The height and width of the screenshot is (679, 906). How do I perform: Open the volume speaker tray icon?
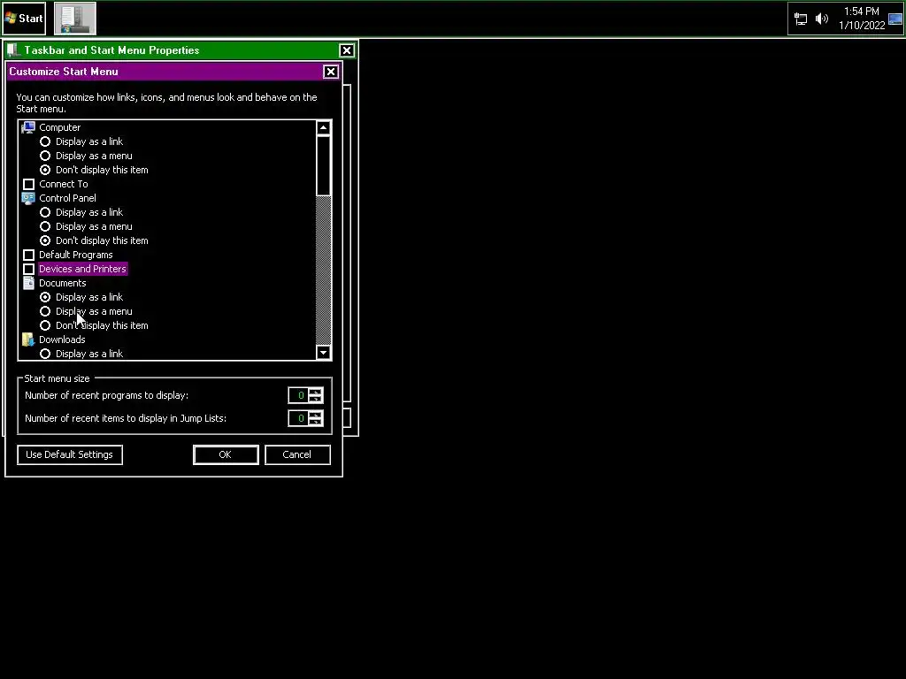click(x=822, y=19)
